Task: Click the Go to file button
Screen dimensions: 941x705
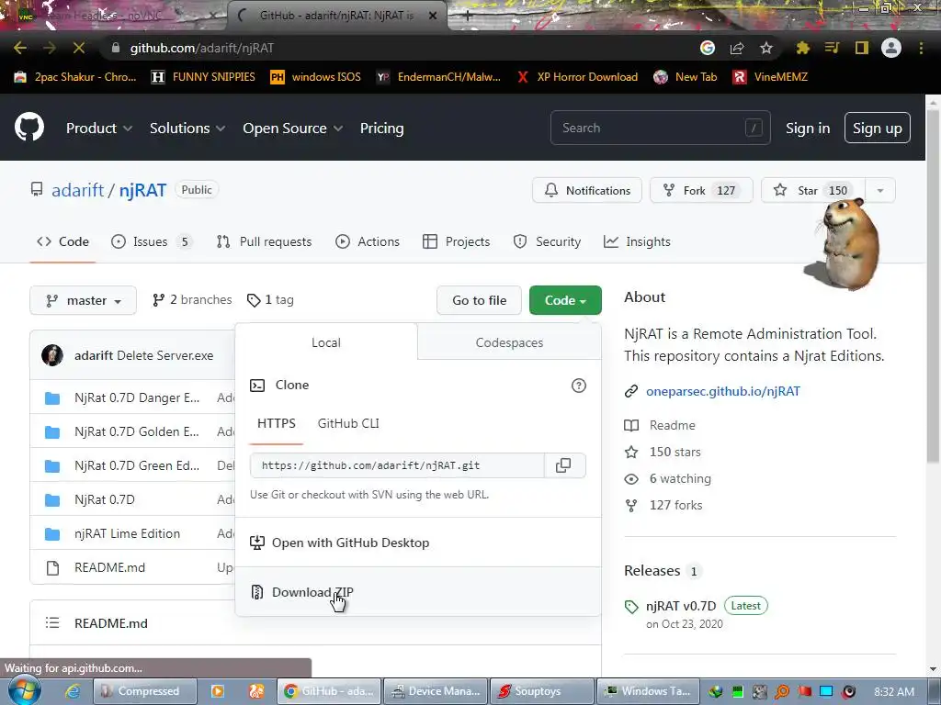Action: 479,300
